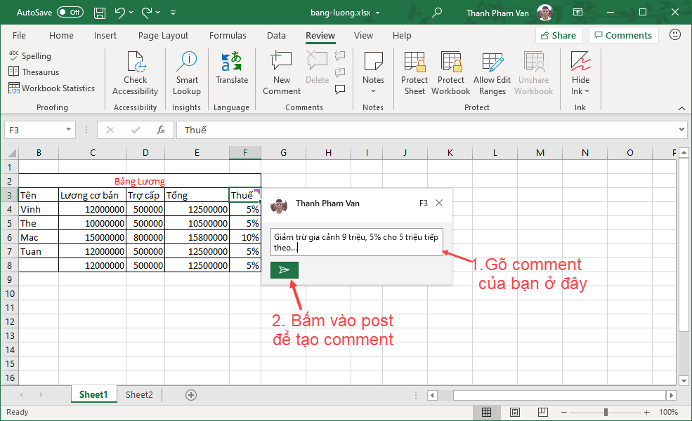
Task: Open the Undo history dropdown arrow
Action: coord(131,13)
